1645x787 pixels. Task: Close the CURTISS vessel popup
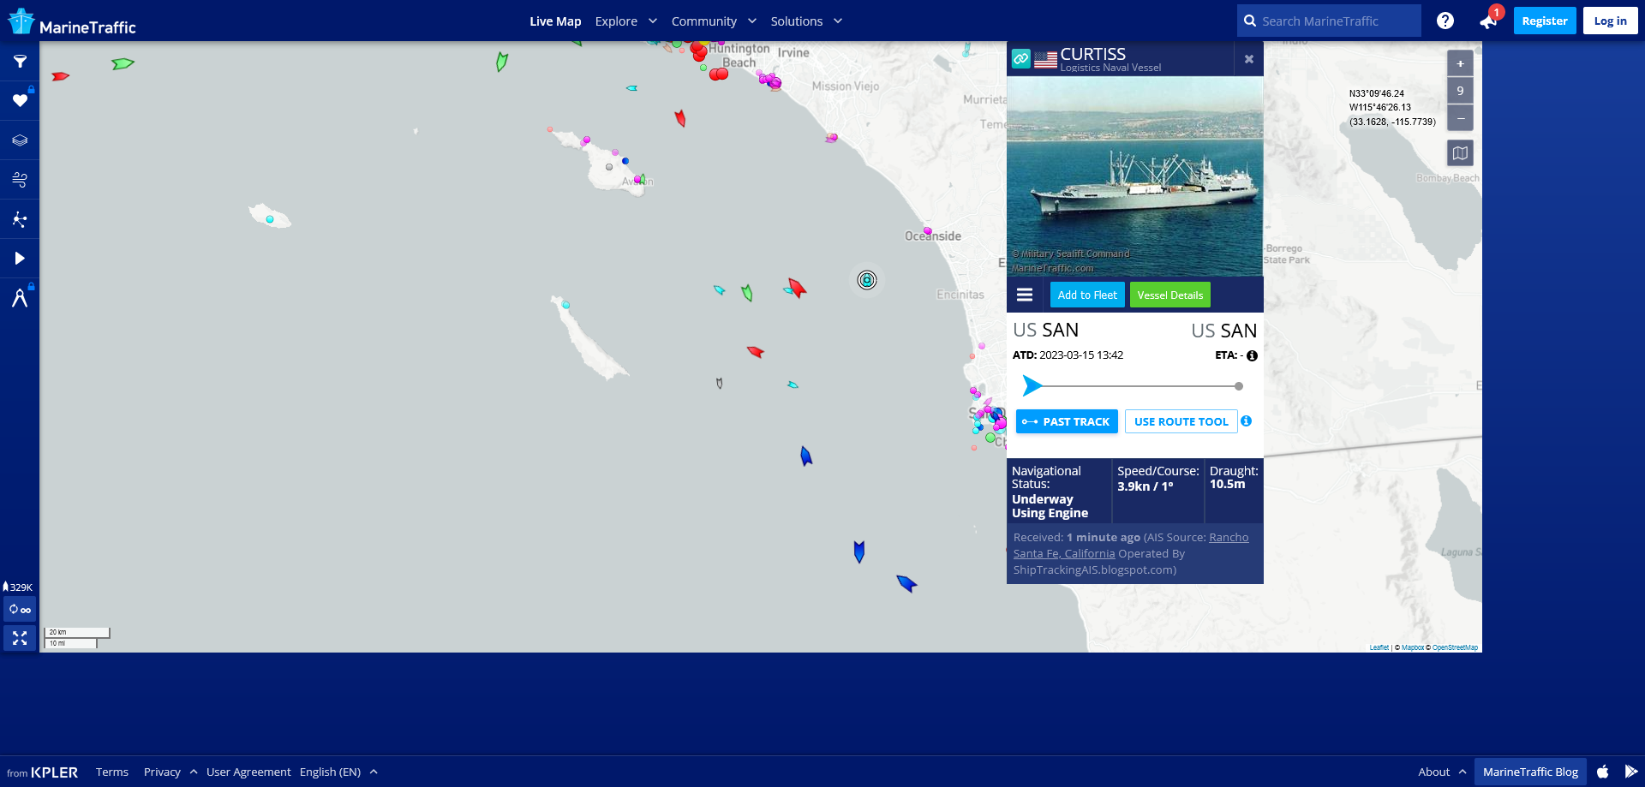pyautogui.click(x=1249, y=59)
